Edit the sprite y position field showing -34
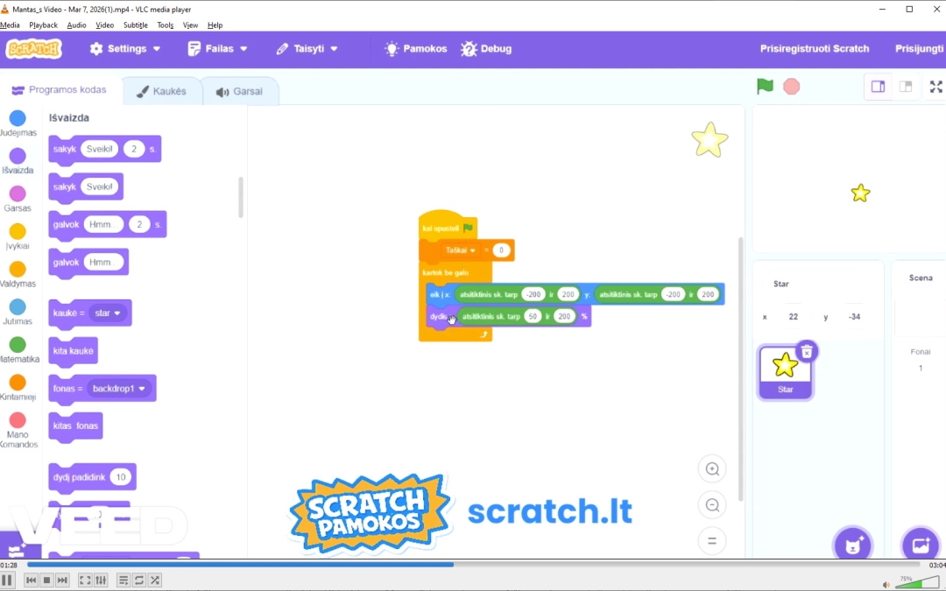This screenshot has height=591, width=946. coord(854,317)
